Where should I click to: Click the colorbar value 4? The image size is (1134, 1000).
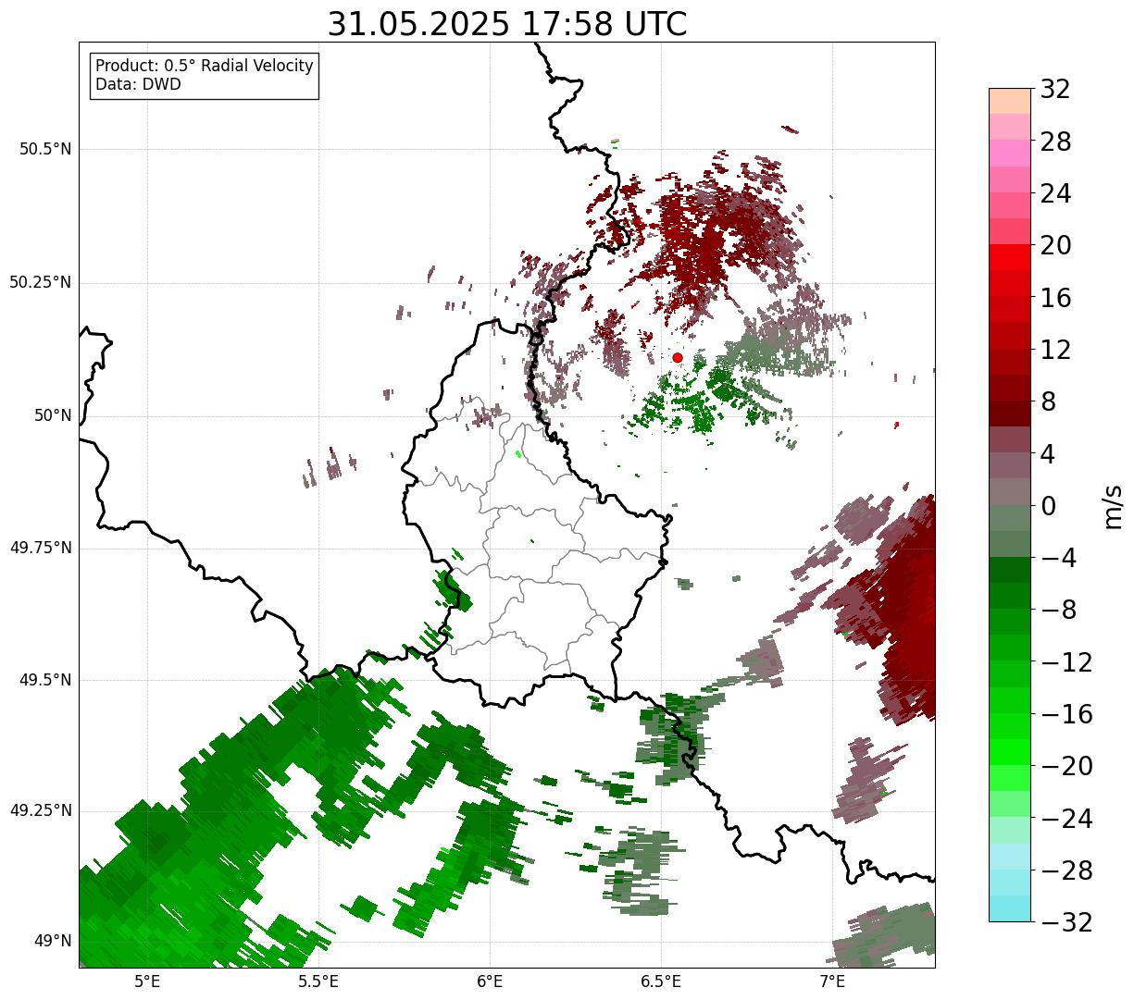point(1048,453)
